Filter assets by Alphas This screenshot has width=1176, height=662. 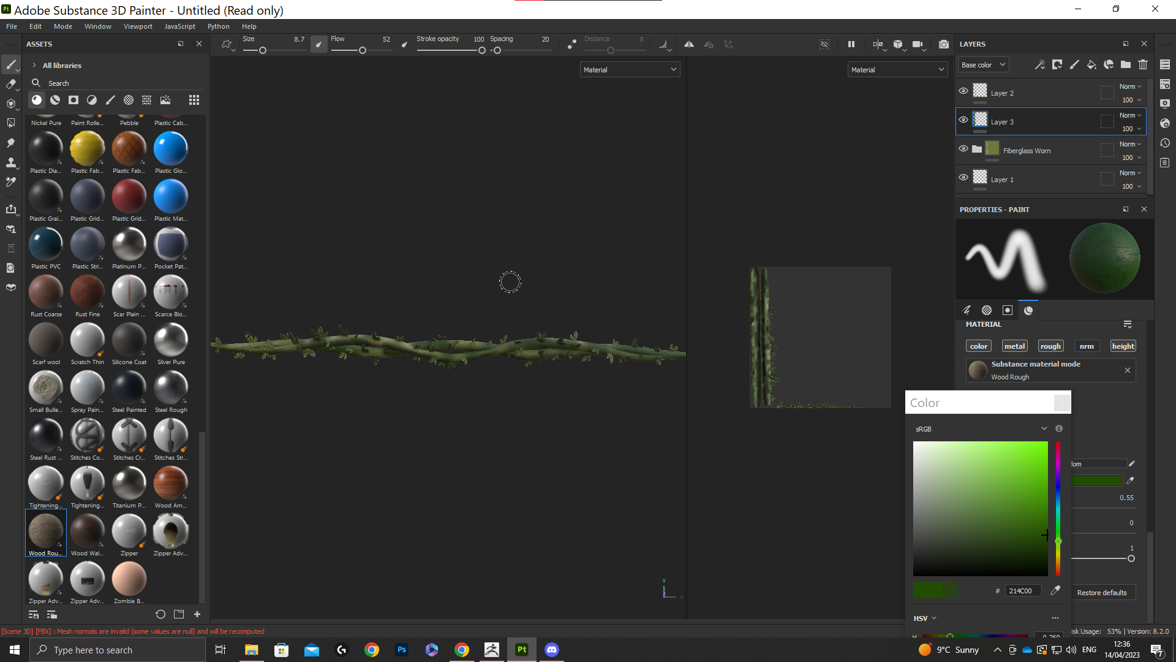pos(129,100)
